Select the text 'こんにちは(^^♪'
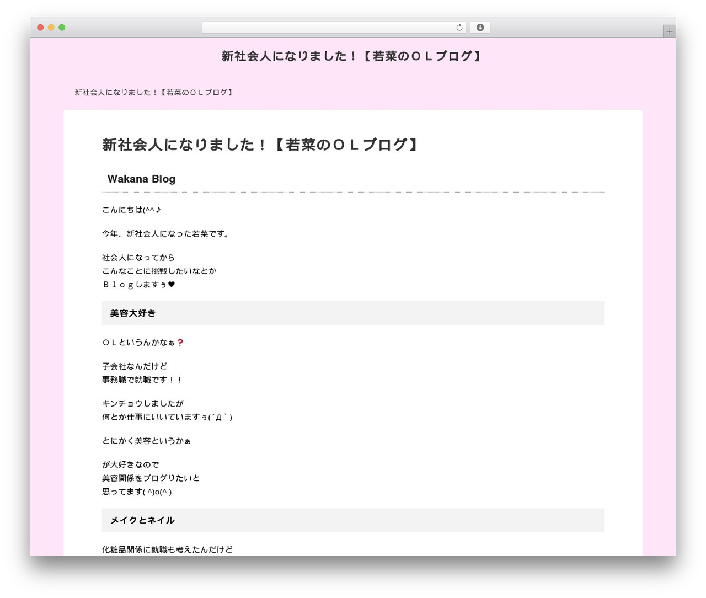Screen dimensions: 706x598 pos(131,210)
